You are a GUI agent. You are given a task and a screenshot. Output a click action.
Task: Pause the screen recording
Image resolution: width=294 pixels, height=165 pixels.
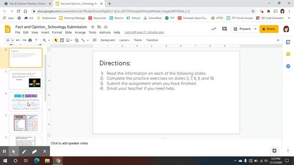coord(4,151)
